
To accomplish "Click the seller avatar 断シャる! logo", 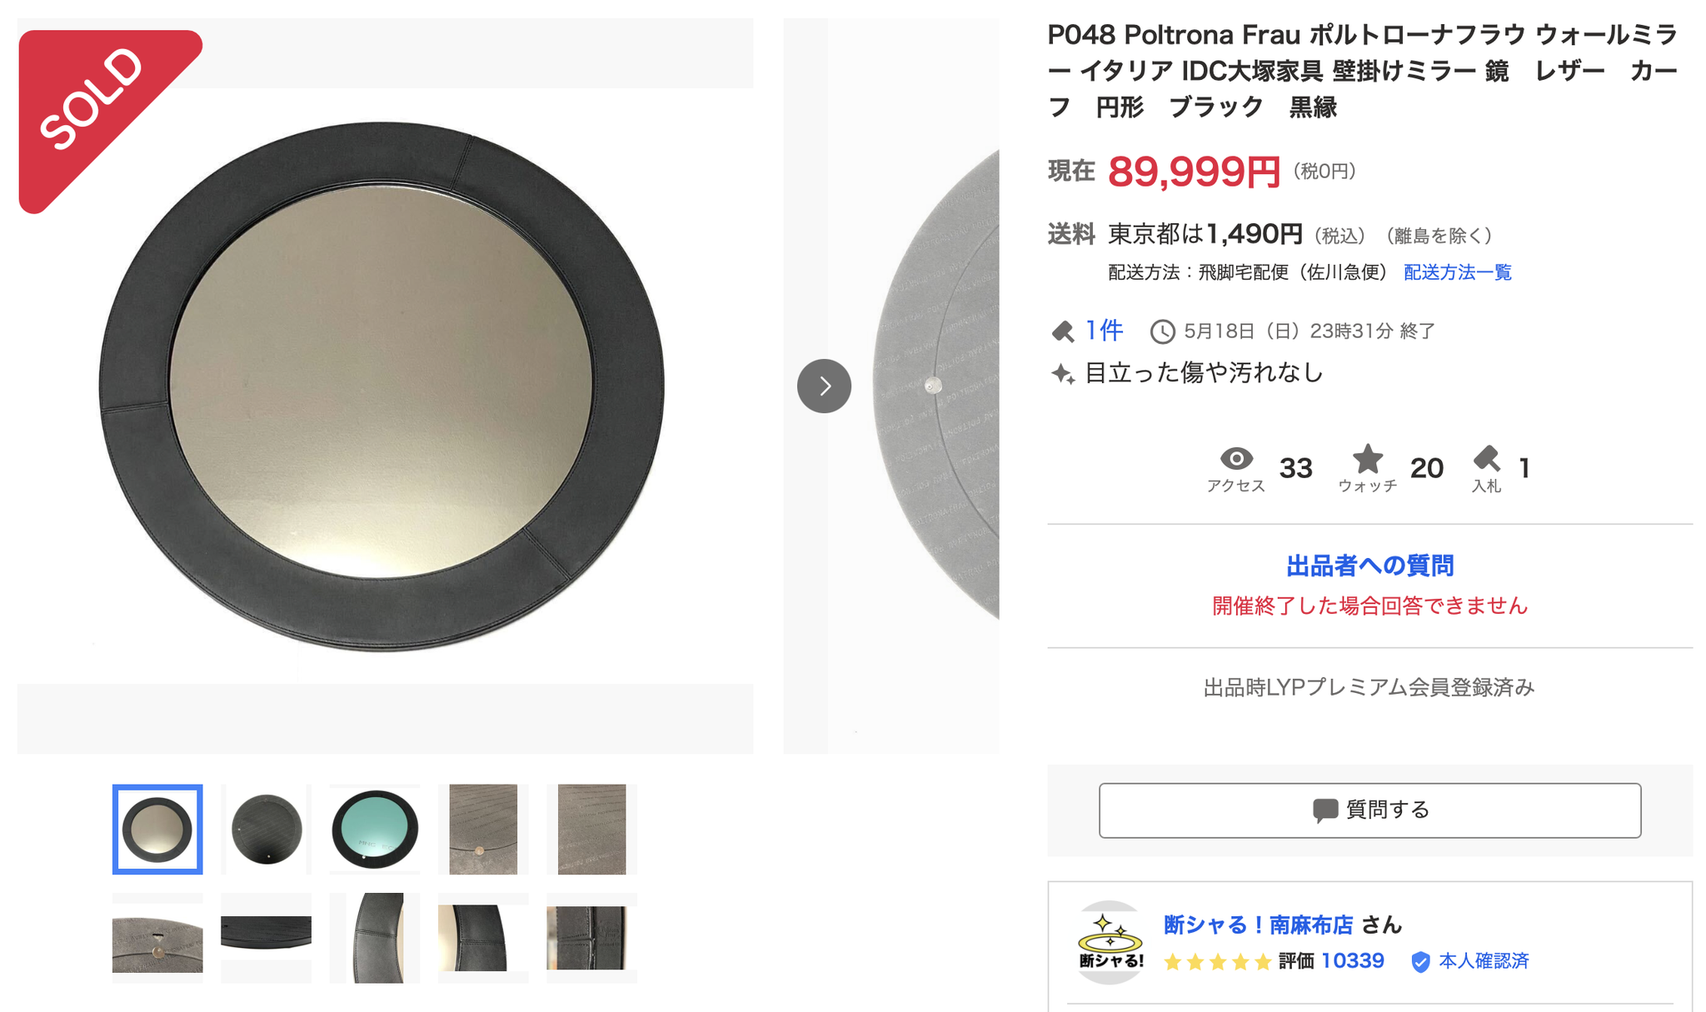I will [1110, 942].
